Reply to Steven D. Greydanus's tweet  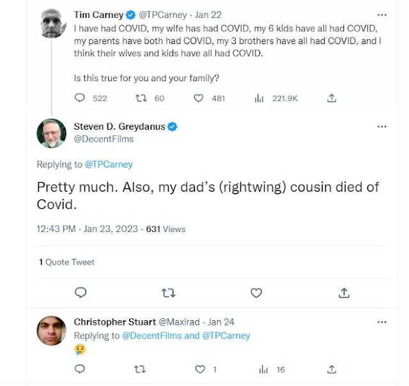click(x=81, y=293)
